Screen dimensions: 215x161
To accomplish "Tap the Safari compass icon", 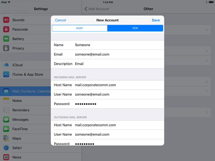I will click(x=6, y=148).
